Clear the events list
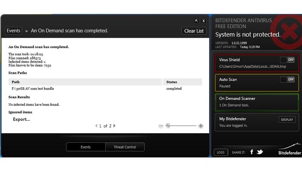Viewport: 302px width, 170px height. pos(194,31)
